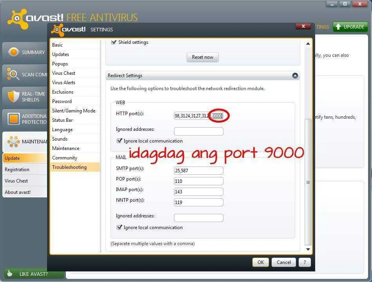Select About avast! in main sidebar

[25, 192]
